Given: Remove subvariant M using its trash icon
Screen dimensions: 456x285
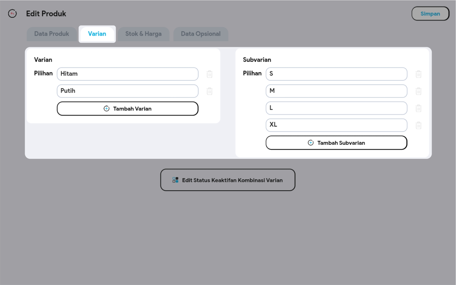Looking at the screenshot, I should point(418,91).
